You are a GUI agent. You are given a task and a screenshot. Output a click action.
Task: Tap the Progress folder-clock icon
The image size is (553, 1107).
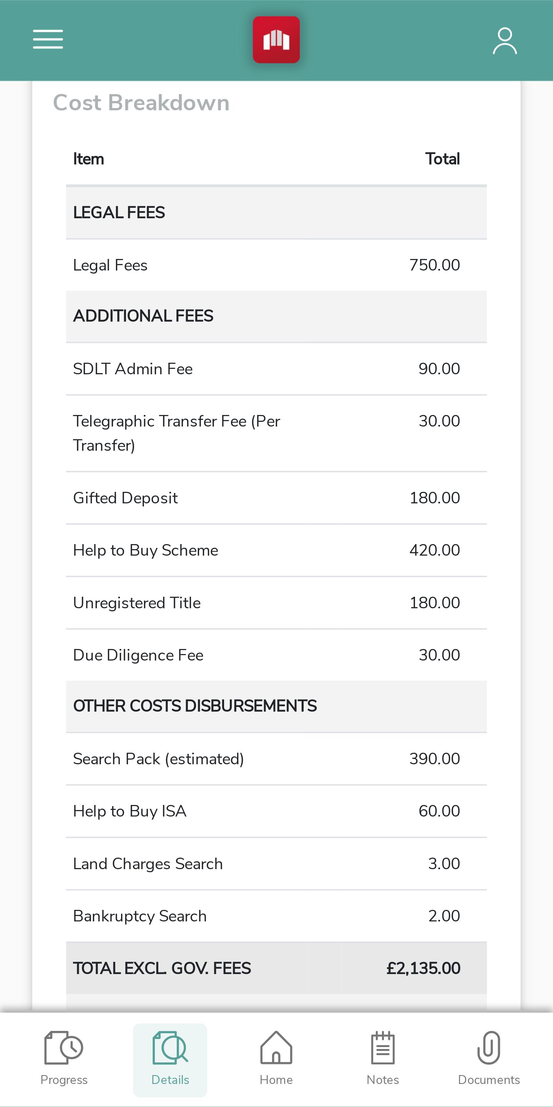point(63,1048)
